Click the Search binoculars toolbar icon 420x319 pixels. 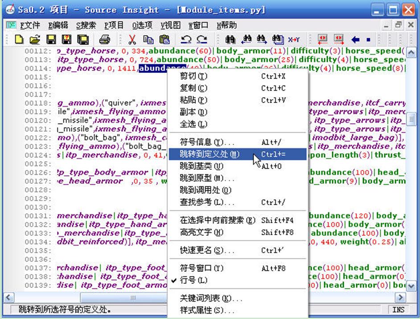click(x=230, y=39)
